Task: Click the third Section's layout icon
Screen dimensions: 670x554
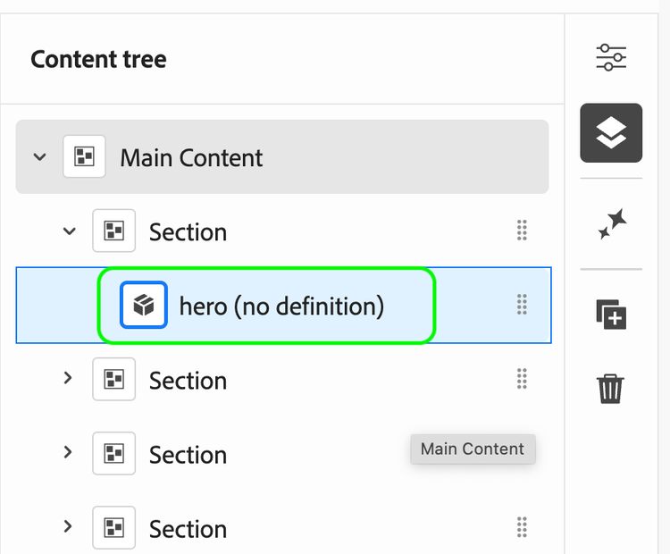Action: point(114,454)
